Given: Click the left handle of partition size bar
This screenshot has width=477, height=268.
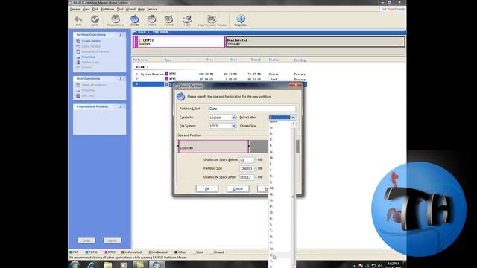Looking at the screenshot, I should click(x=178, y=147).
